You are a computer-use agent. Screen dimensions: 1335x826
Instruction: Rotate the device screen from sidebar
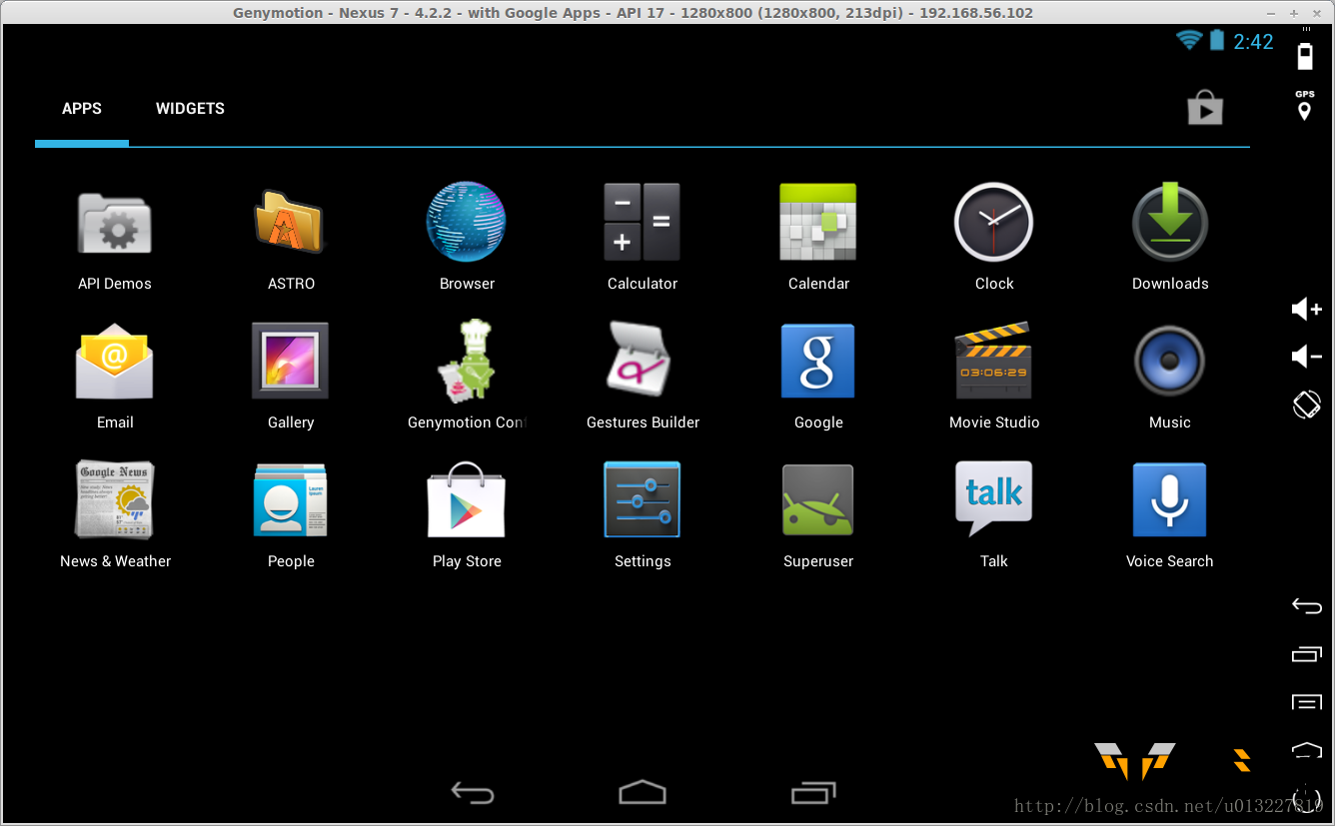click(1307, 405)
